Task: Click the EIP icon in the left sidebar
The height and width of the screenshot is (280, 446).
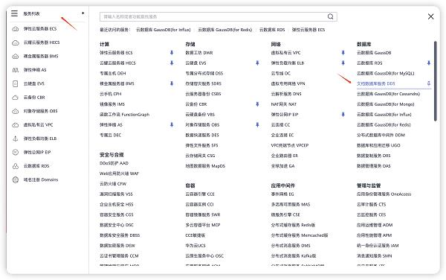Action: (16, 152)
